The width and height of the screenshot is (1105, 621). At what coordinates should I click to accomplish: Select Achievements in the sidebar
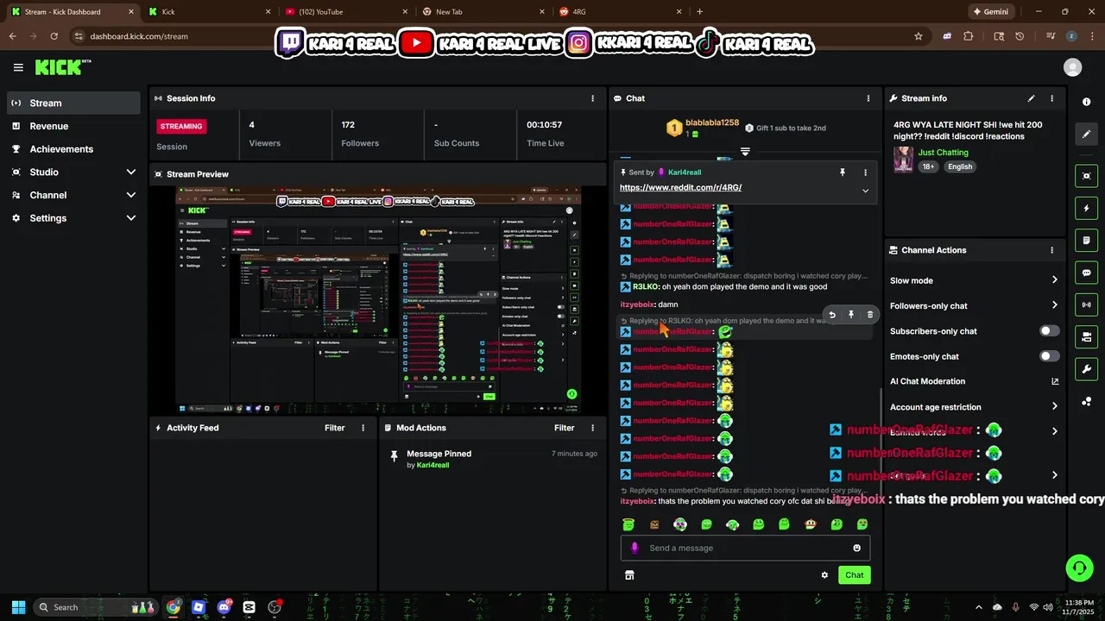pyautogui.click(x=73, y=149)
